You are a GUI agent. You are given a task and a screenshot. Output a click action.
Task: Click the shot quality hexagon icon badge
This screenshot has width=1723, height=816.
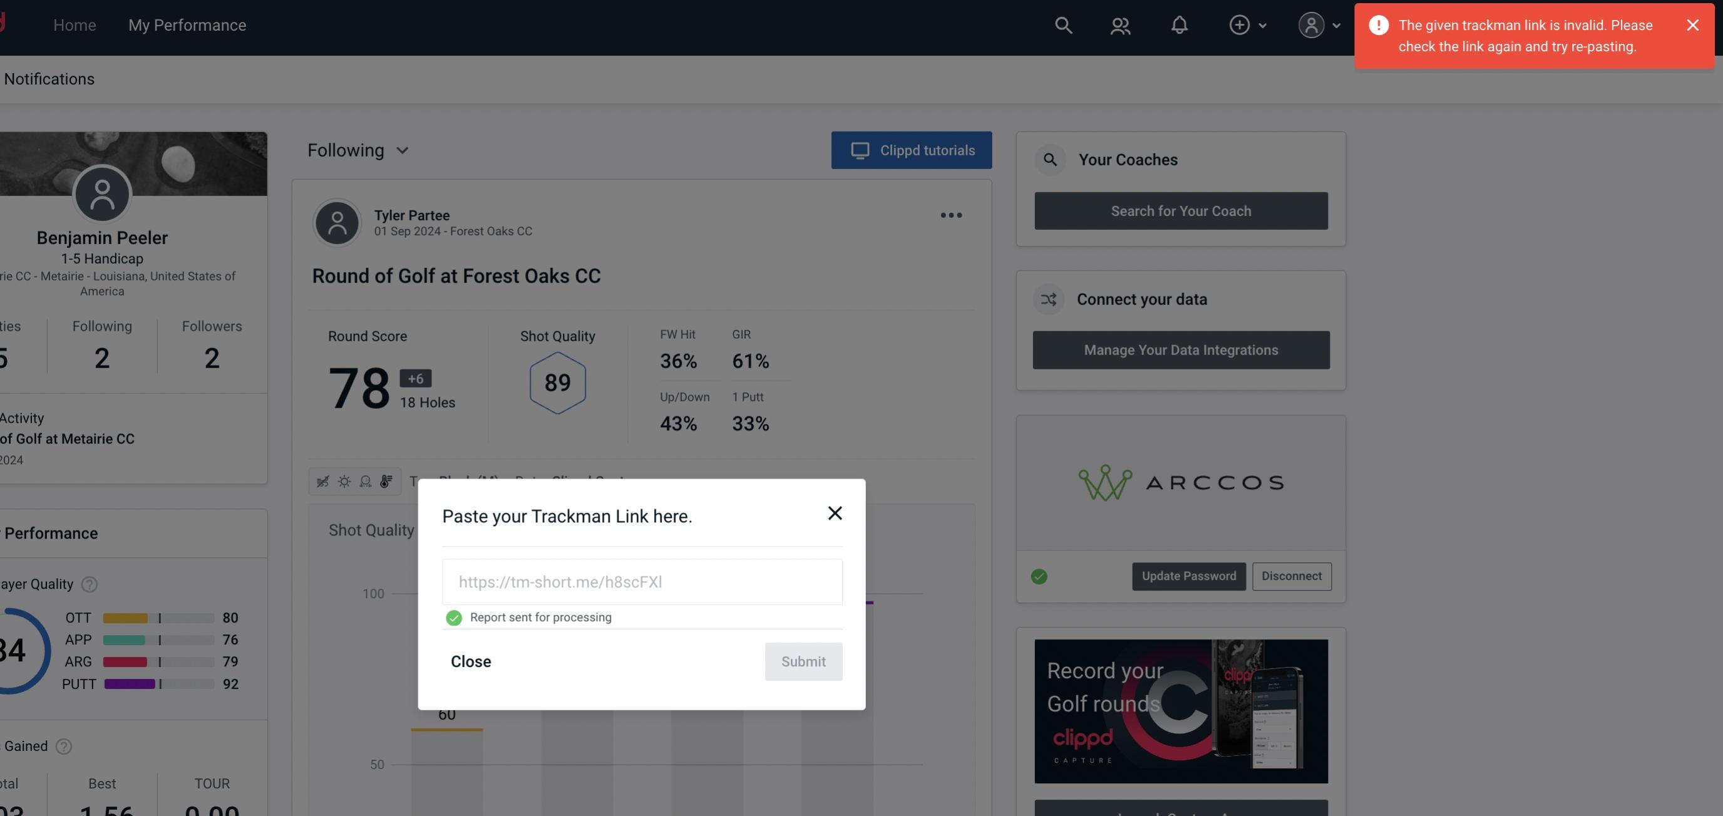557,383
